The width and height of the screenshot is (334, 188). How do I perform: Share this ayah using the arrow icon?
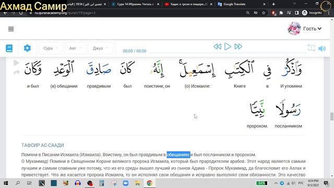click(17, 73)
